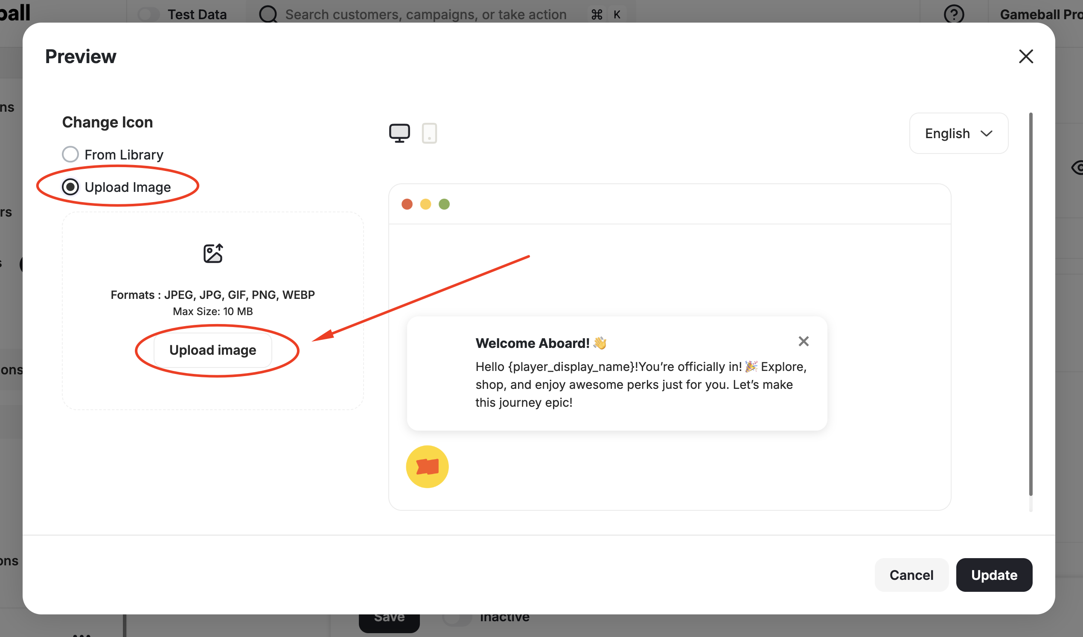This screenshot has height=637, width=1083.
Task: Click the Gameball Pro account menu
Action: [x=1040, y=14]
